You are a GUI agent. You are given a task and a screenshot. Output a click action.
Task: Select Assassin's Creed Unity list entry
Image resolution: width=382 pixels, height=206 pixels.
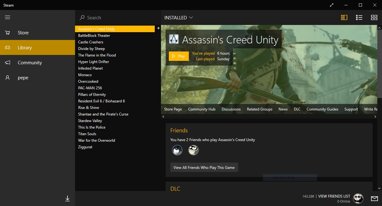(x=115, y=29)
